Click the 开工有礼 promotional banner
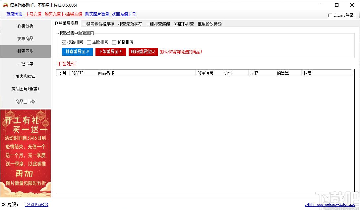Screen dimensions: 360x210 coord(26,154)
